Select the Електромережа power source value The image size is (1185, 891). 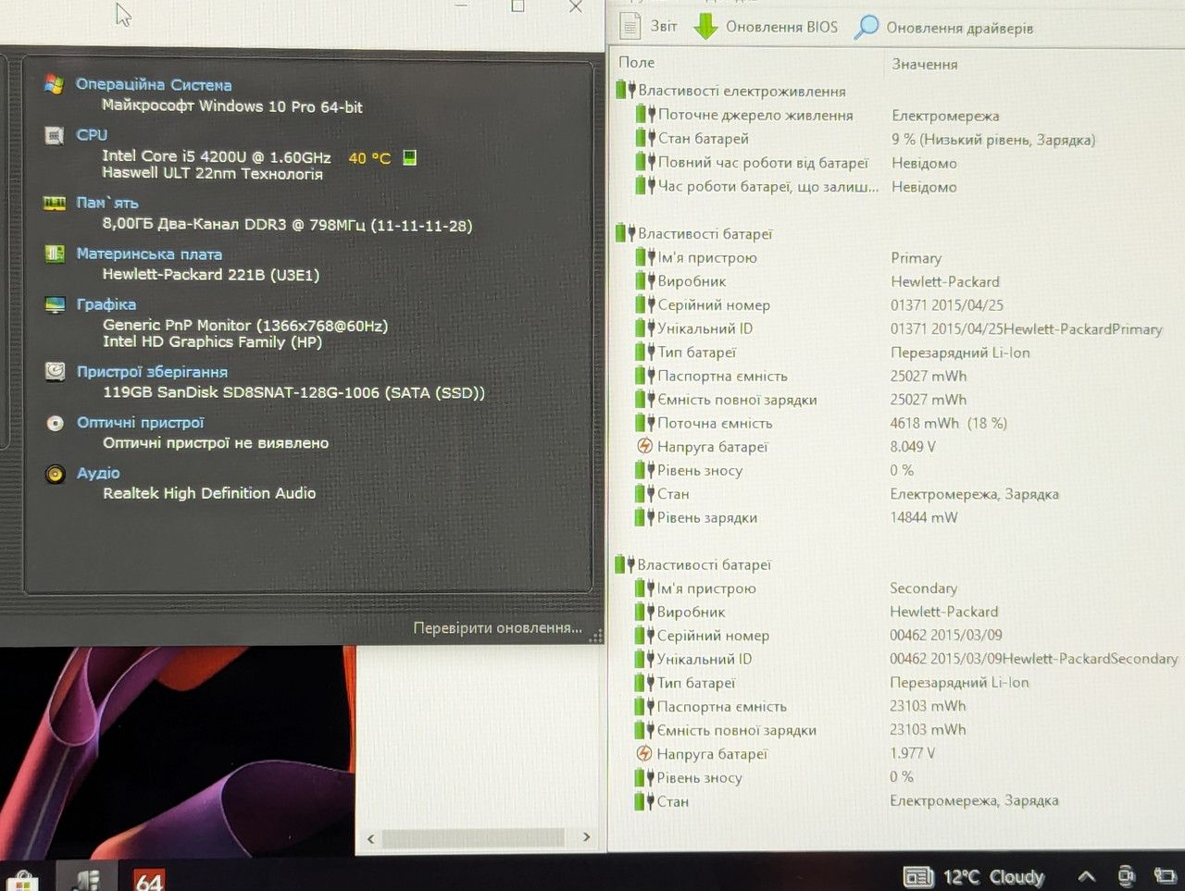945,116
